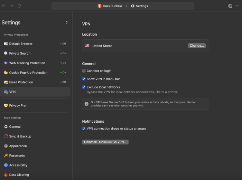Click the address bar field
The image size is (242, 180).
click(123, 6)
